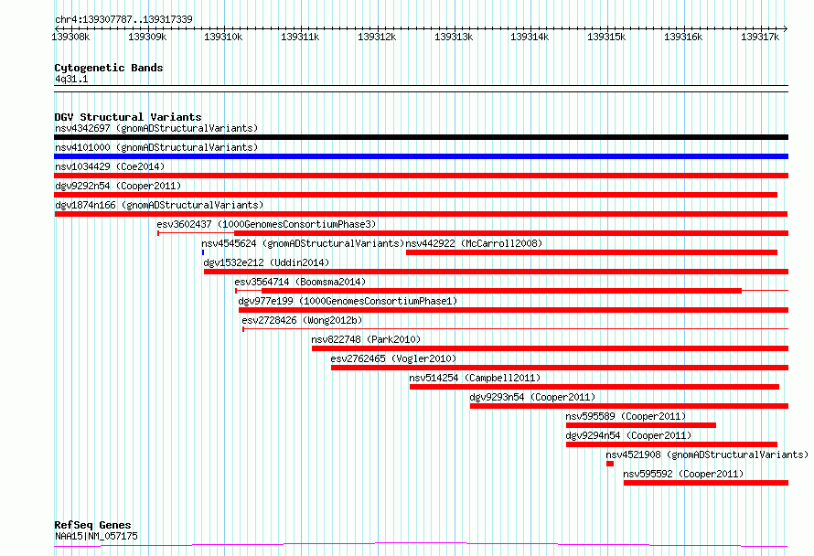Select the esv2762465 red variant bar

(x=560, y=368)
